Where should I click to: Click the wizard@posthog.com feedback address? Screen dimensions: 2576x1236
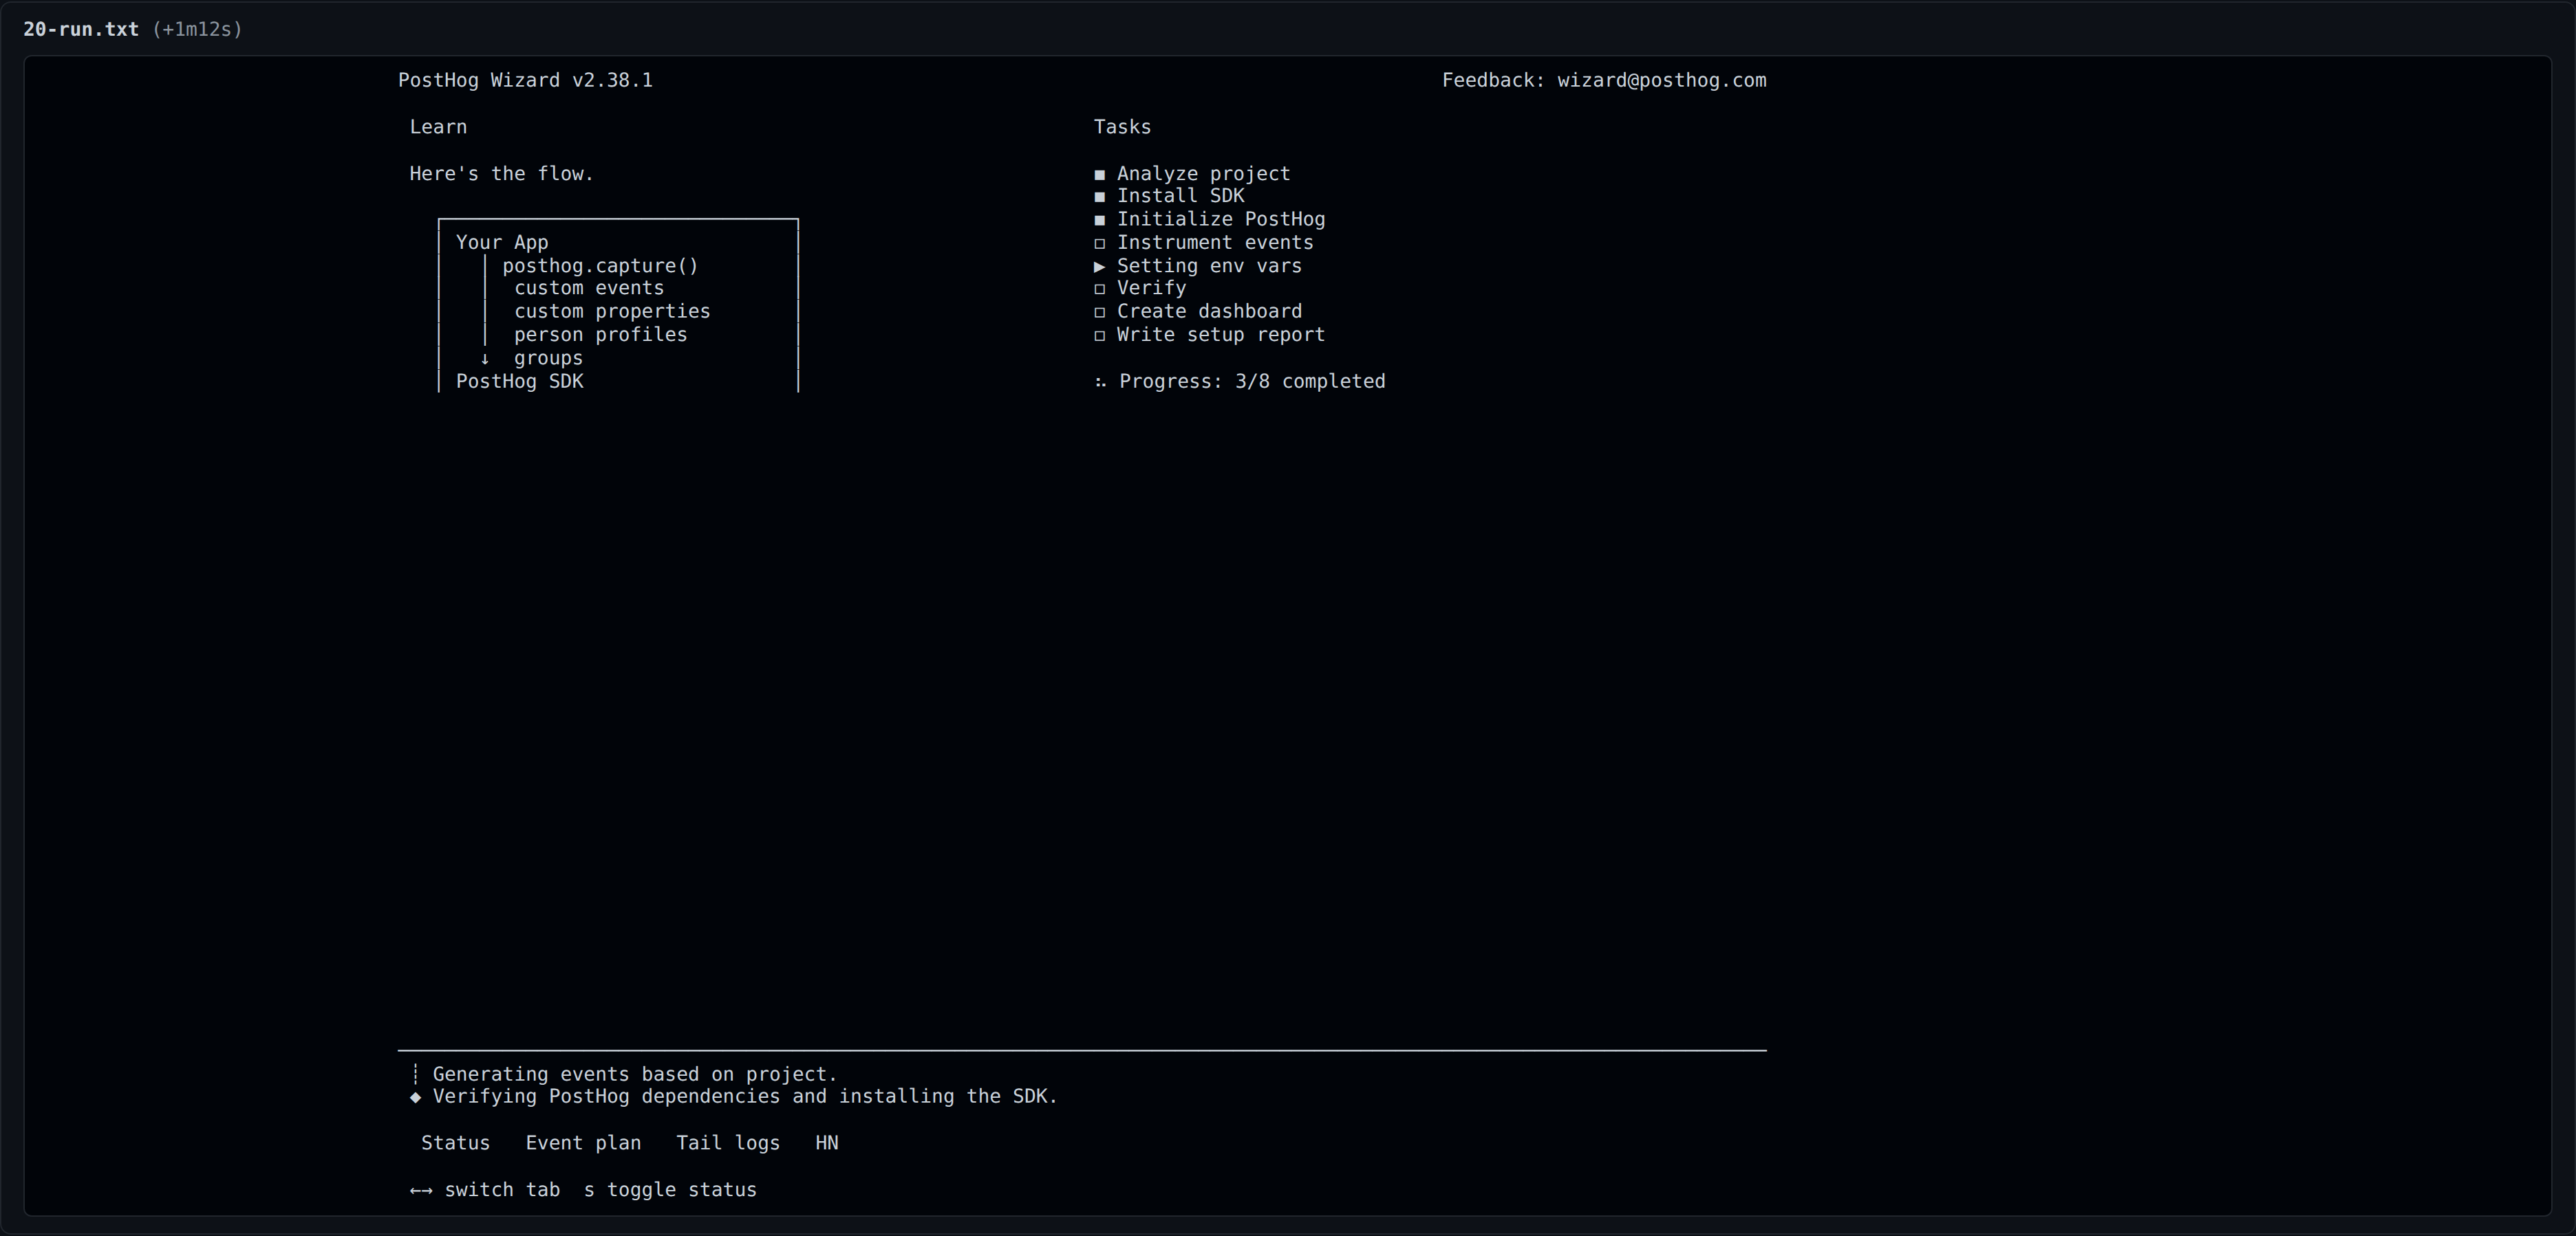tap(1662, 81)
